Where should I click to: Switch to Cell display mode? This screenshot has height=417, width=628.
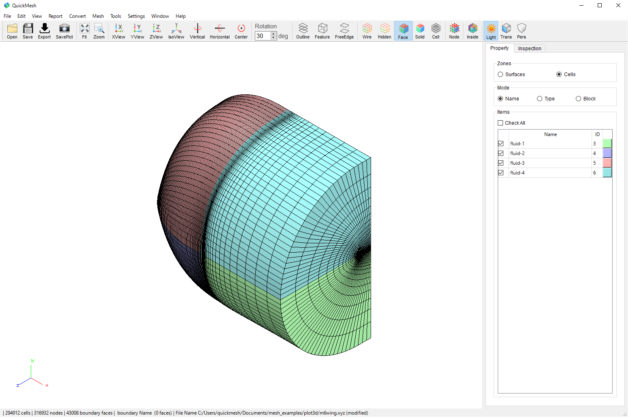pyautogui.click(x=436, y=31)
